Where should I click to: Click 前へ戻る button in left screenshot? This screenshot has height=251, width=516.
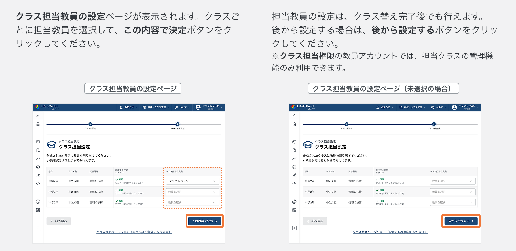coord(59,221)
